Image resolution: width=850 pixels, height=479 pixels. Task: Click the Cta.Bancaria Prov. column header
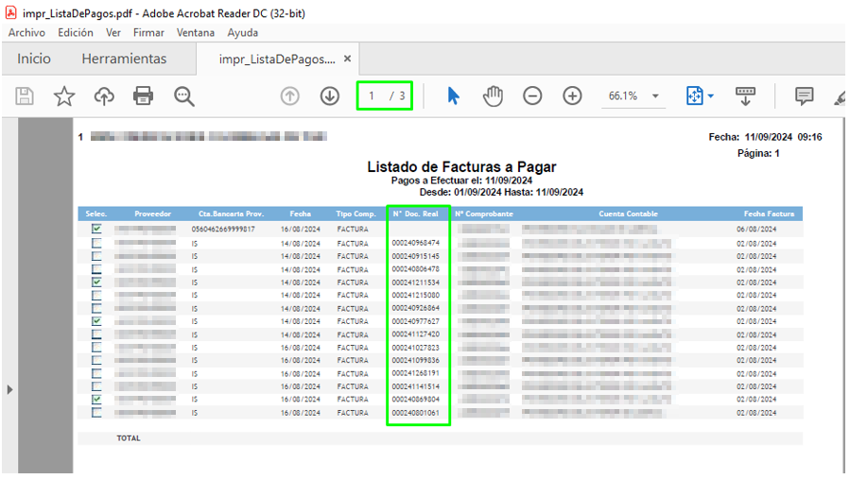[231, 214]
